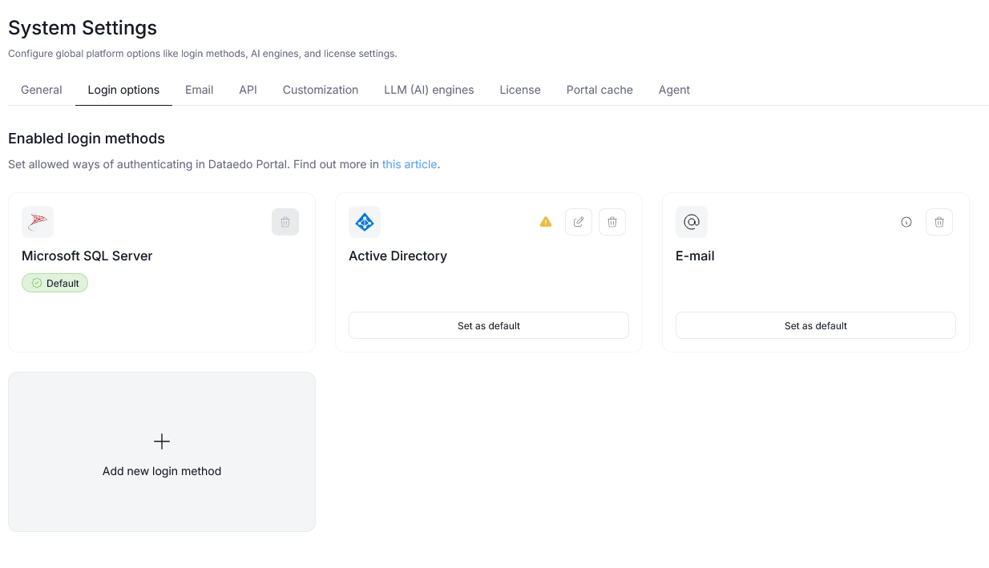Click the disabled trash icon on Microsoft SQL Server card
Viewport: 989px width, 568px height.
(x=285, y=222)
